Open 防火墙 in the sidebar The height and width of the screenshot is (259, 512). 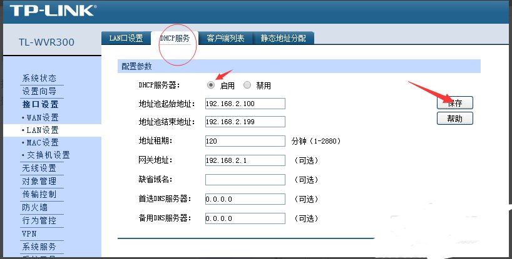pos(34,207)
